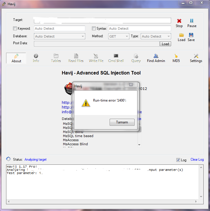Viewport: 210px width, 211px height.
Task: Click the Havij title bar carrot icon
Action: [x=4, y=4]
